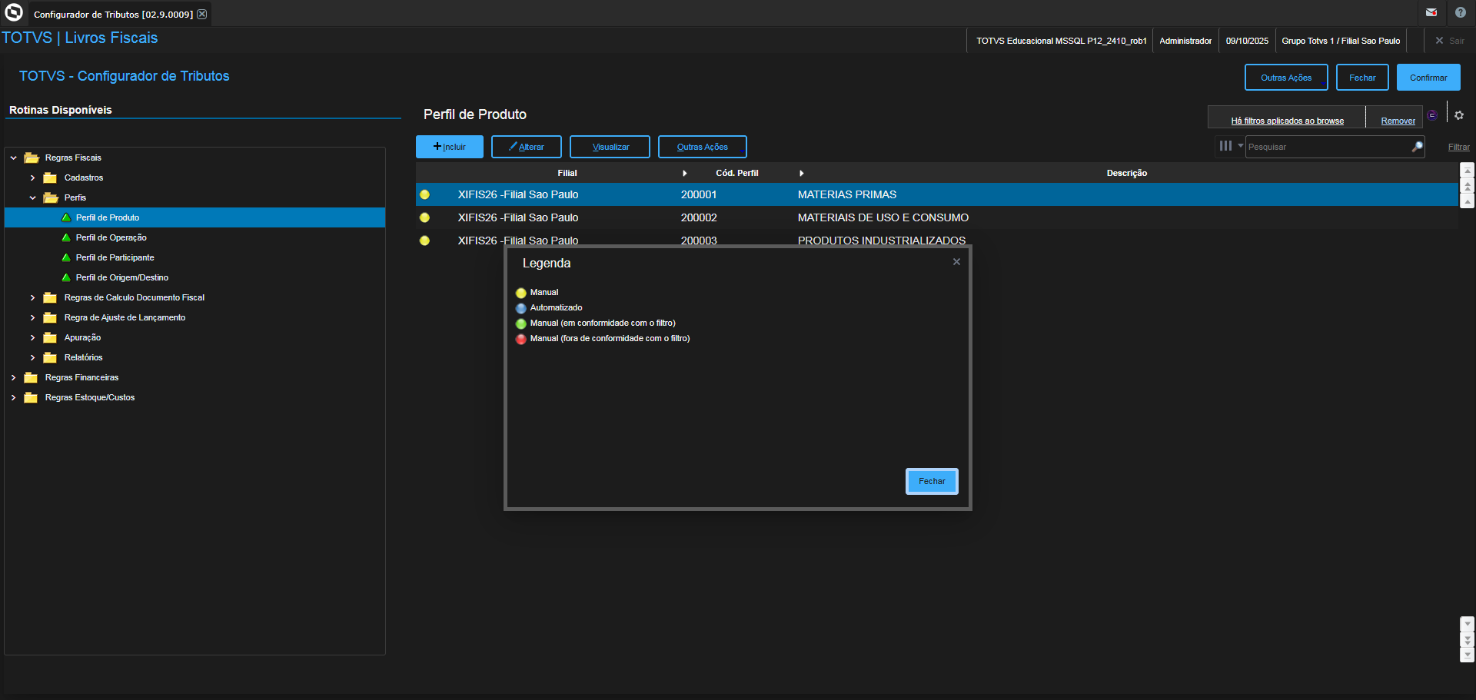Open 'Há filtros aplicados ao browse' link

point(1288,121)
